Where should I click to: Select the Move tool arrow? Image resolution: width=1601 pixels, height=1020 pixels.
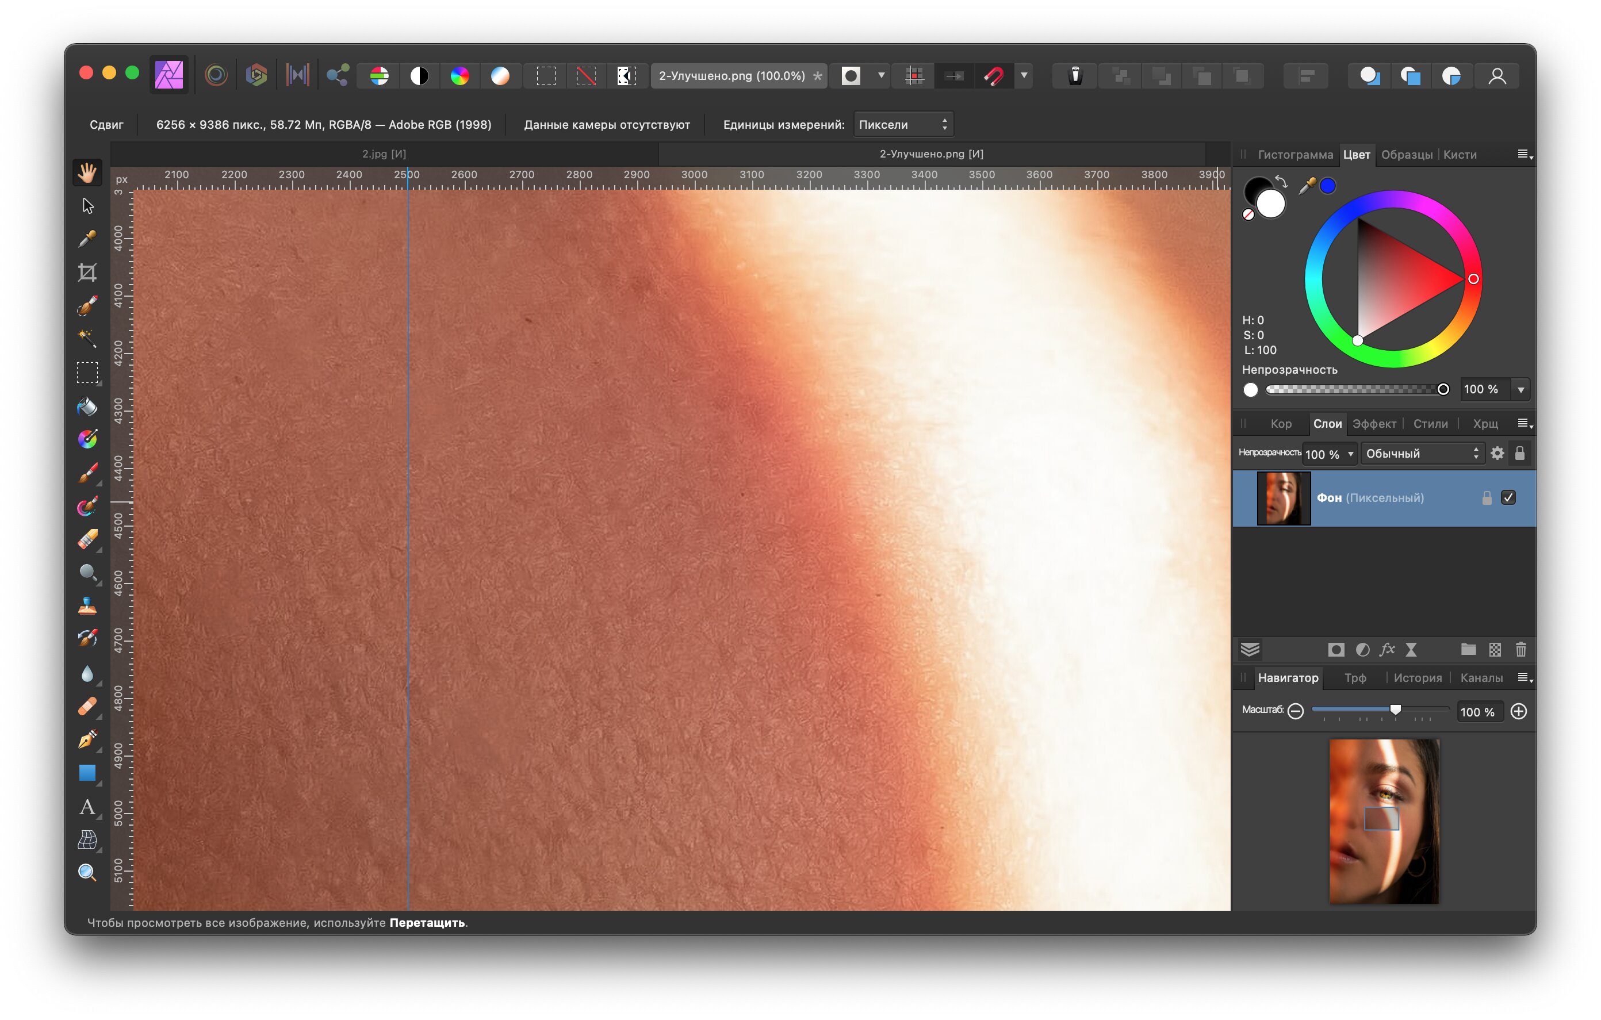(x=87, y=205)
